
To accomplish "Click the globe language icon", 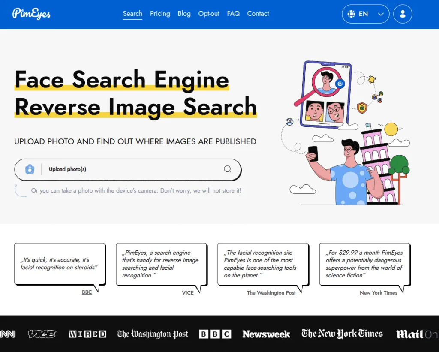I will 351,14.
